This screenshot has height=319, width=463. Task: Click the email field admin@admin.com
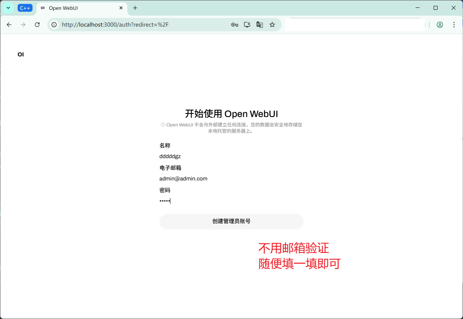pos(231,179)
